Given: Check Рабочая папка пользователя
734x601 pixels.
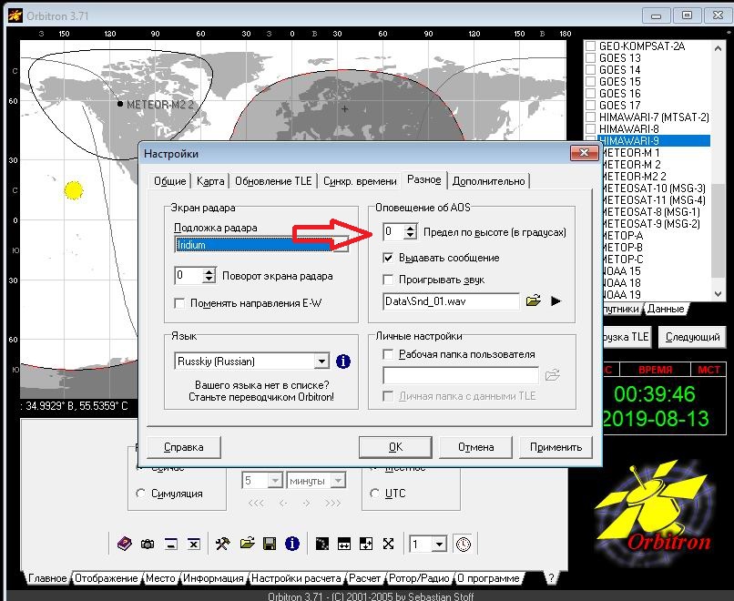Looking at the screenshot, I should [x=388, y=354].
